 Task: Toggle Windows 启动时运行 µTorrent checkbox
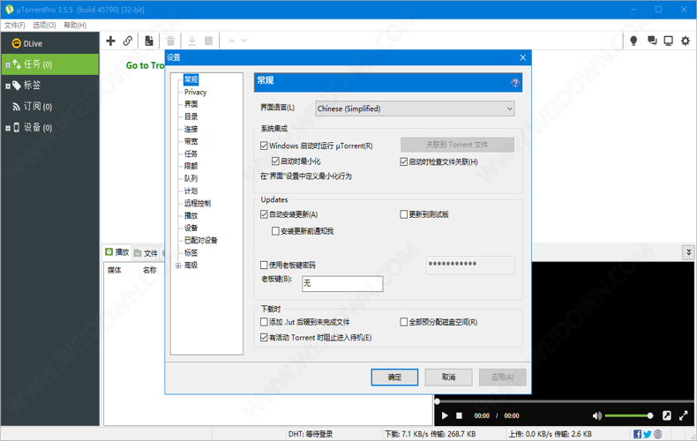(264, 146)
